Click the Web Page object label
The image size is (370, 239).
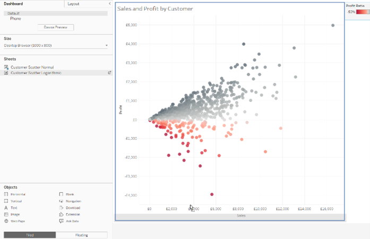18,221
